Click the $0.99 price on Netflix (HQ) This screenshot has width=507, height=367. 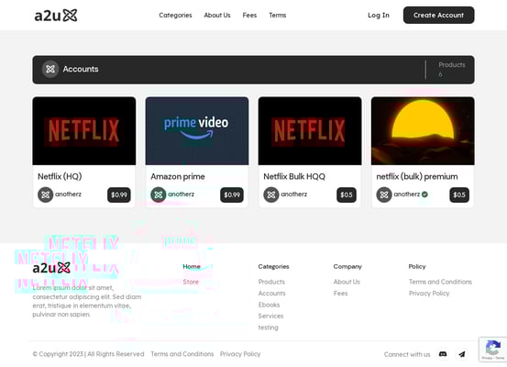[119, 195]
